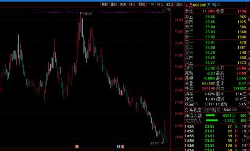The image size is (250, 151).
Task: Click the 最高 value 24.09
Action: click(x=241, y=74)
